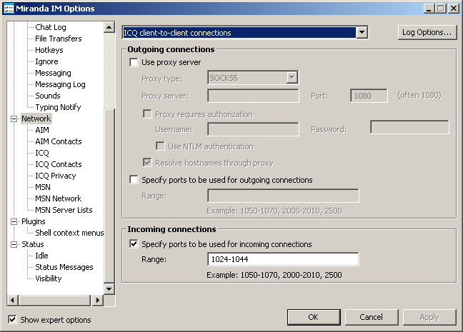Select ICQ Privacy in the tree
463x332 pixels.
coord(56,176)
